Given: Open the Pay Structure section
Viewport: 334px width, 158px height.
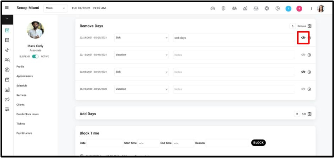Looking at the screenshot, I should (24, 133).
